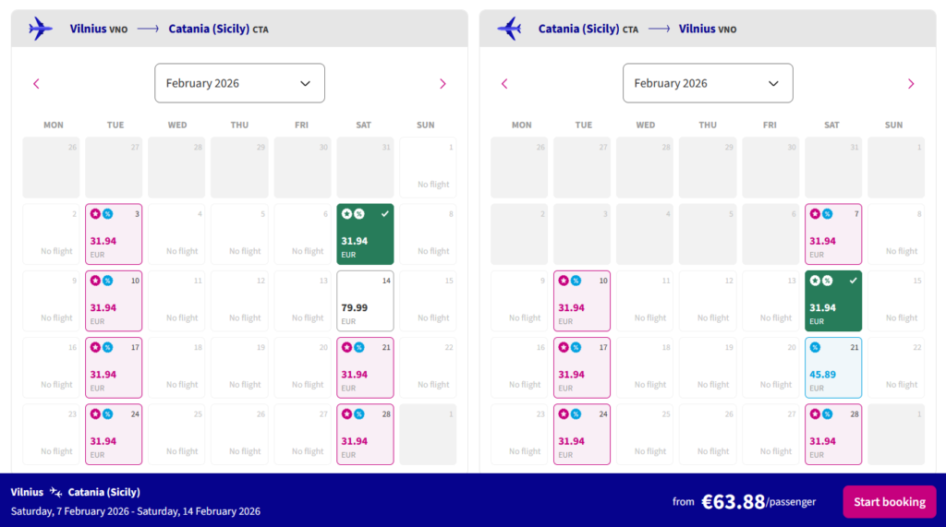946x527 pixels.
Task: Click the airplane icon beside Catania return header
Action: [509, 29]
